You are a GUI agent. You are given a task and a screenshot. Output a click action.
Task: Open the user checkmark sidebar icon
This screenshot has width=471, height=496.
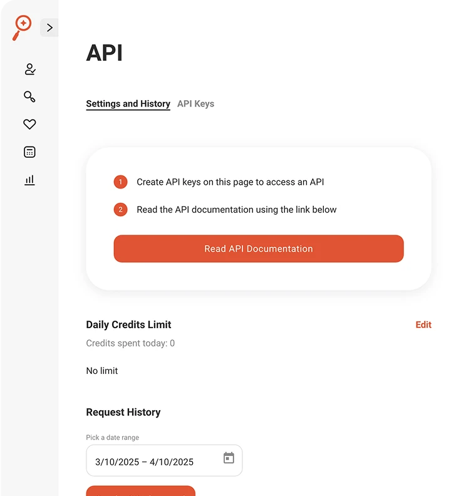pyautogui.click(x=29, y=70)
